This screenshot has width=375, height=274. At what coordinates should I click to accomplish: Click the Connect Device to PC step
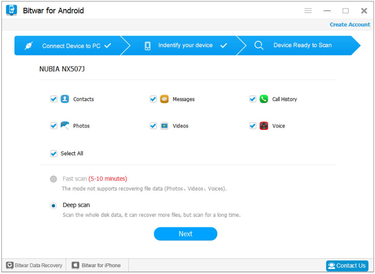coord(72,45)
